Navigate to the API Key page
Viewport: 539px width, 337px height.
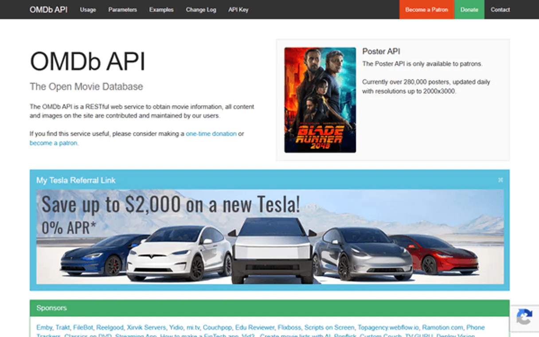[238, 10]
